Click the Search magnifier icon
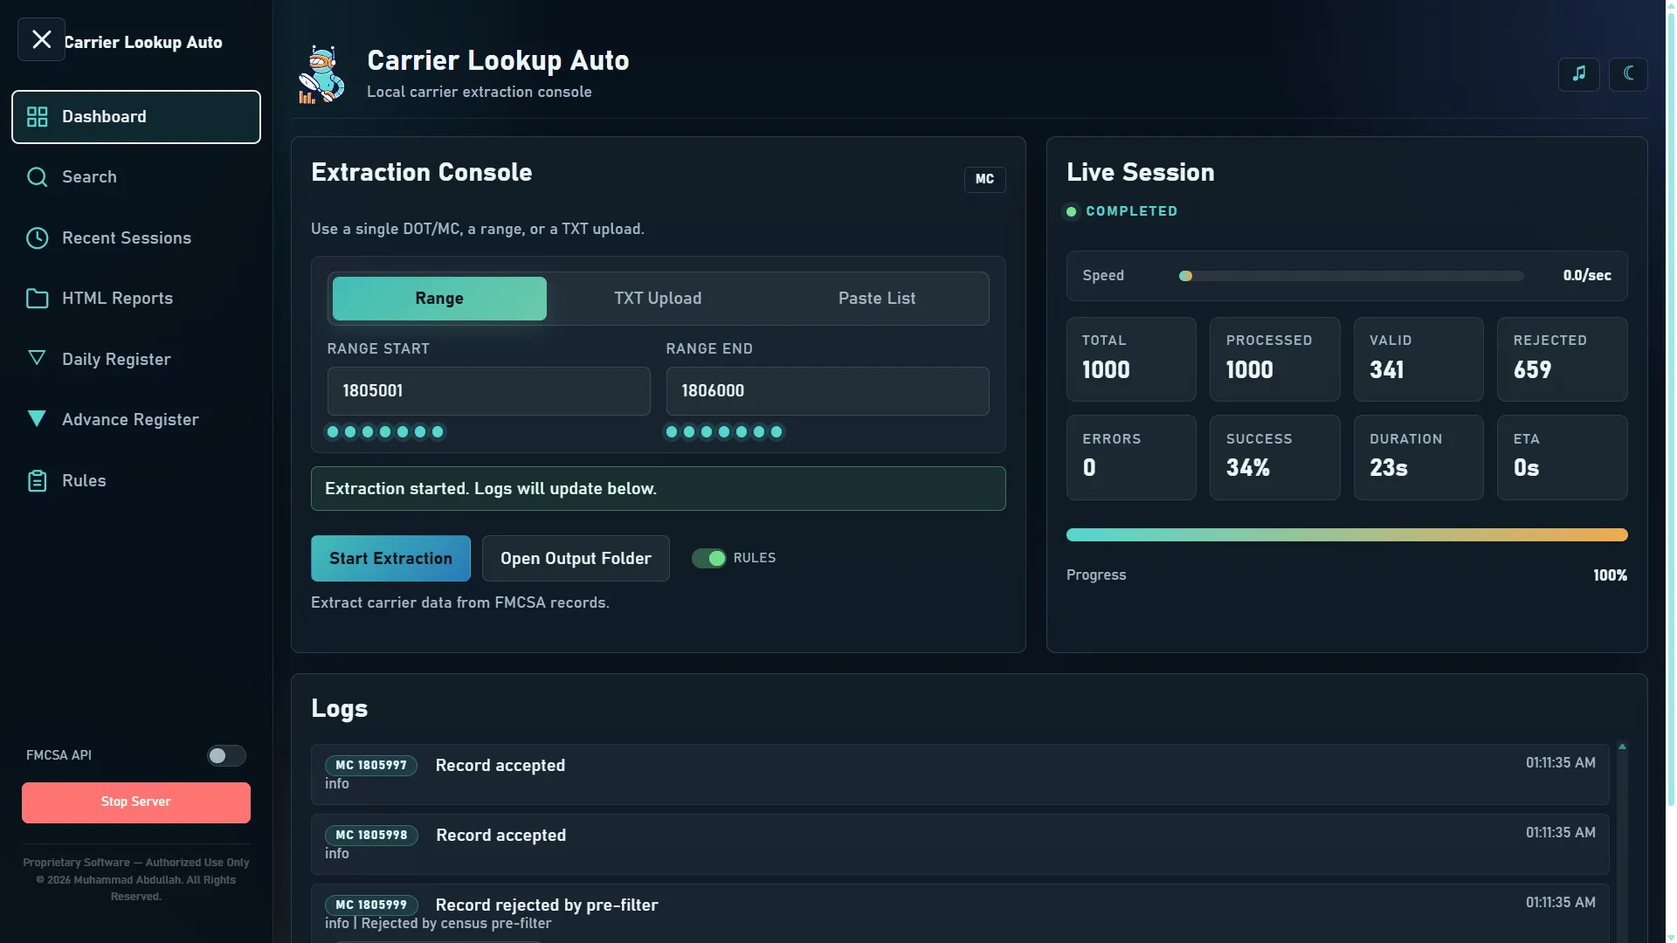Image resolution: width=1677 pixels, height=943 pixels. click(38, 177)
